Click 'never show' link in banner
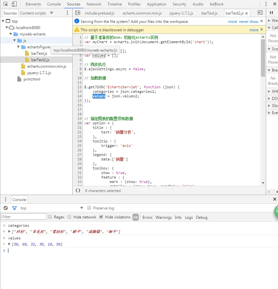Image resolution: width=278 pixels, height=289 pixels. 248,22
